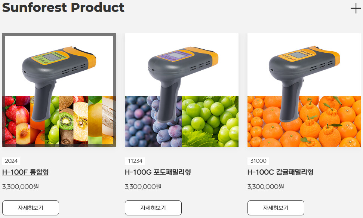Viewport: 363px width, 218px height.
Task: Click the 3,300,000원 price under H-100F
Action: pos(20,187)
